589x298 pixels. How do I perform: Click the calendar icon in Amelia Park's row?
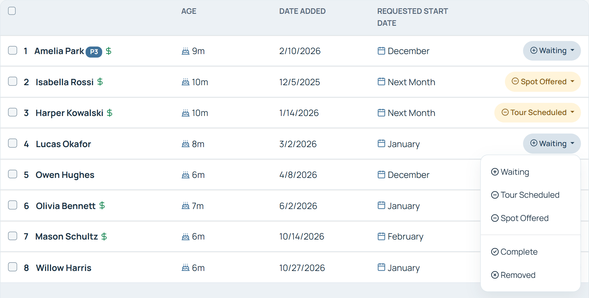tap(381, 51)
